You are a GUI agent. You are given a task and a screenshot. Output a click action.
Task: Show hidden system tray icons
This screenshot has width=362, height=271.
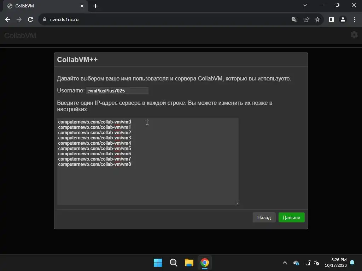[285, 263]
